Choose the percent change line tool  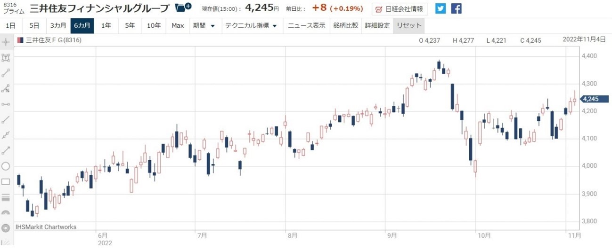point(6,88)
